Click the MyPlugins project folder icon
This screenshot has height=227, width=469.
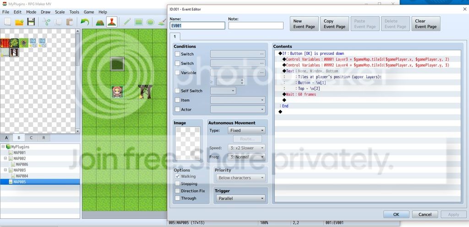(x=8, y=147)
